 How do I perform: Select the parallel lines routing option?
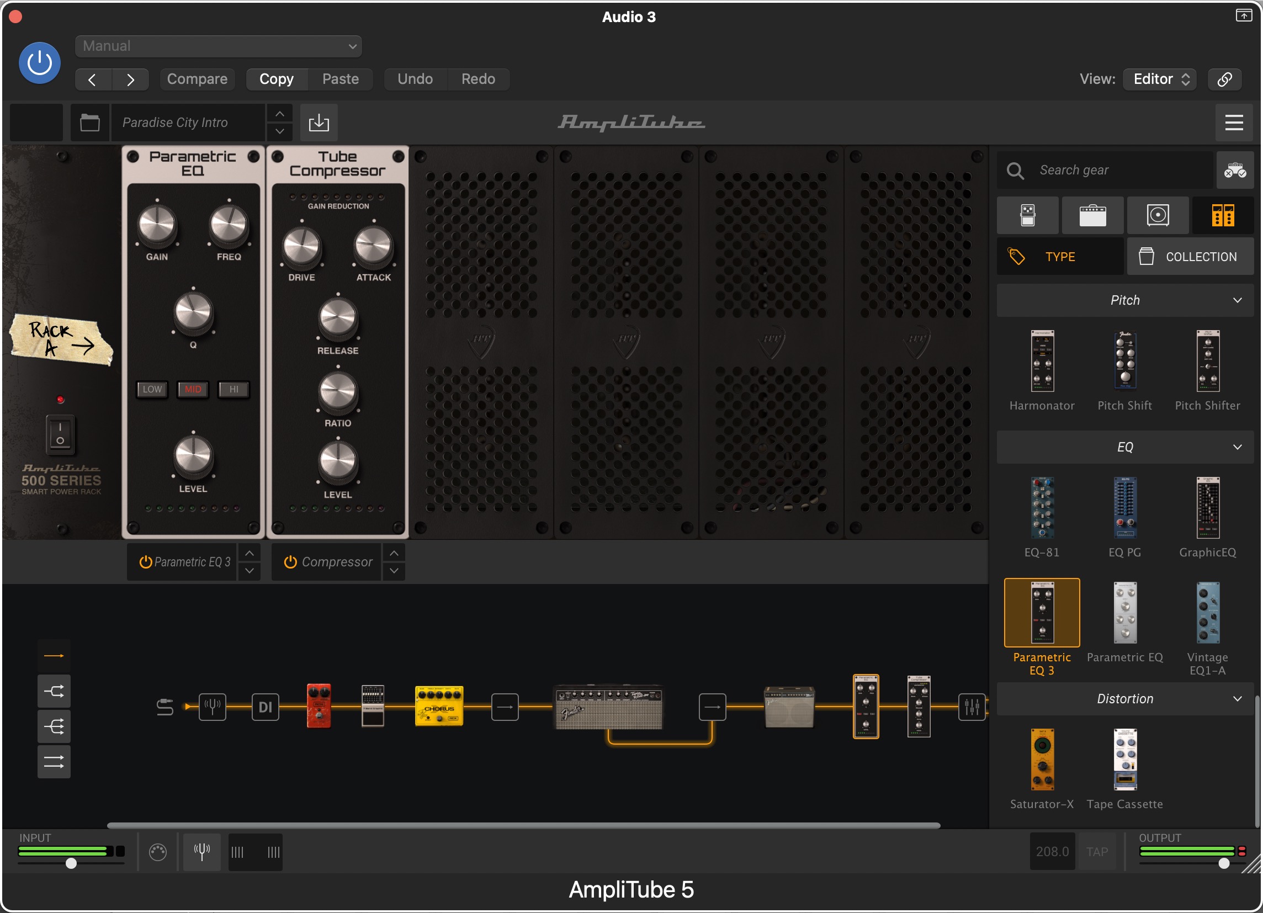[x=54, y=762]
